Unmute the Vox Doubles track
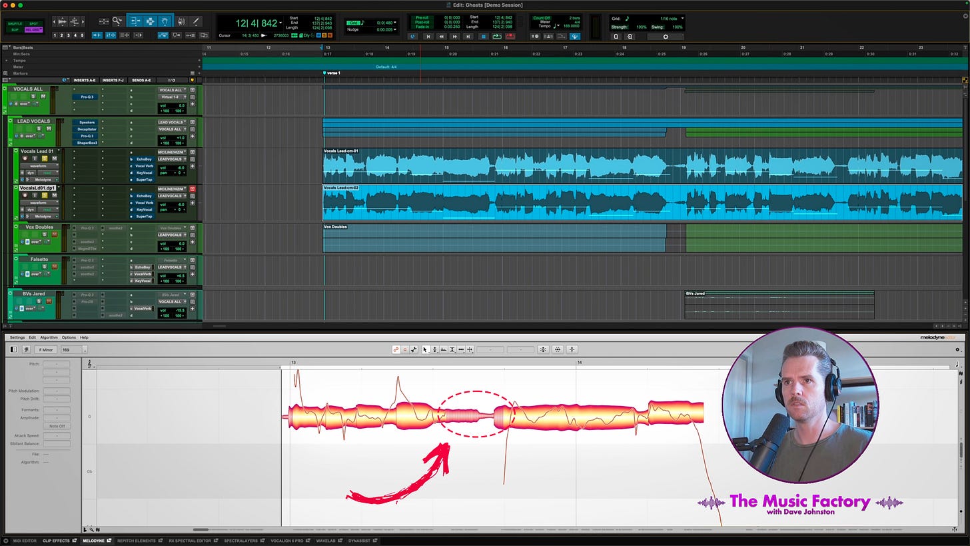 click(54, 234)
